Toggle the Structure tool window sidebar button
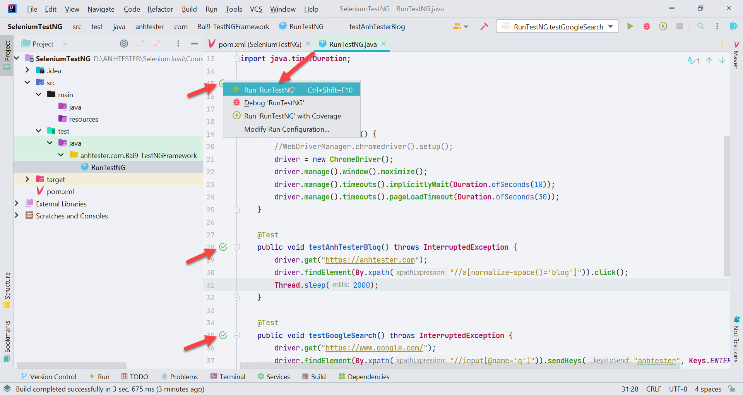743x395 pixels. coord(7,290)
